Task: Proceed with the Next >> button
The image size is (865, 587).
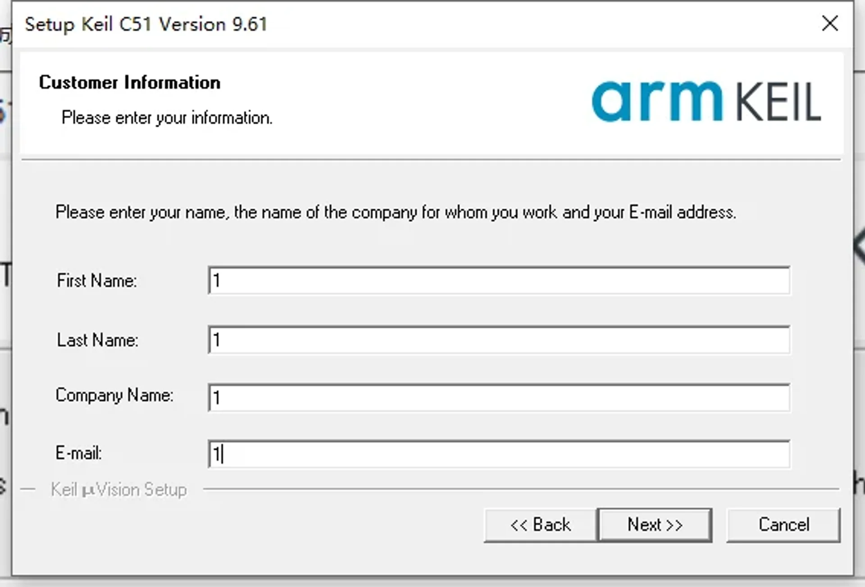Action: point(655,525)
